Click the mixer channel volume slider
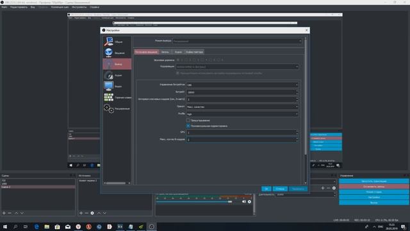The image size is (410, 231). coord(194,201)
